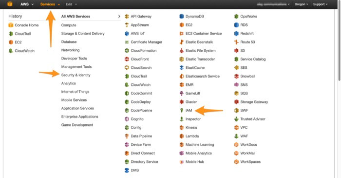Open CloudTrail from the History list

(19, 34)
